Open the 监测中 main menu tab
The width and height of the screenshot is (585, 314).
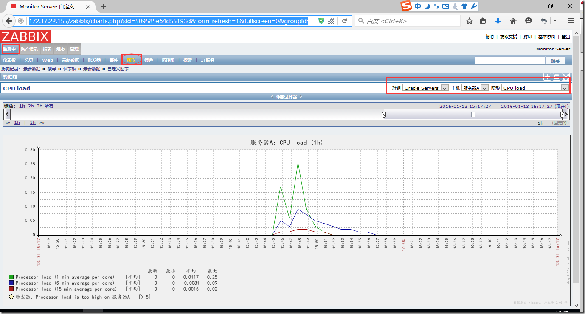[x=10, y=49]
